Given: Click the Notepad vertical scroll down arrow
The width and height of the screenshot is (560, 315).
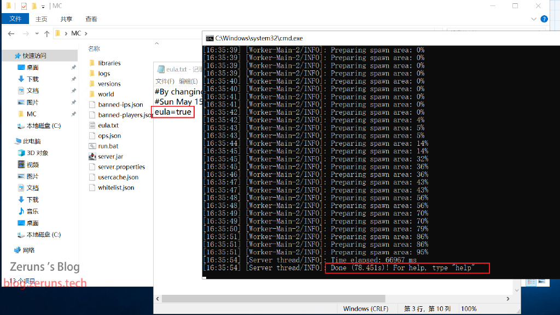Looking at the screenshot, I should tap(516, 291).
